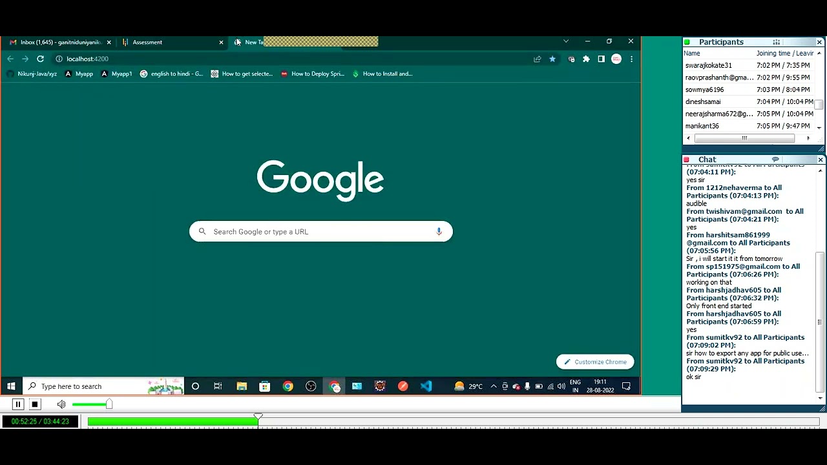
Task: Open the taskbar Wi-Fi network icon
Action: [550, 386]
